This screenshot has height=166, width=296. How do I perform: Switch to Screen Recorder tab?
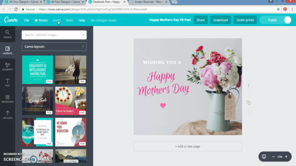point(149,2)
